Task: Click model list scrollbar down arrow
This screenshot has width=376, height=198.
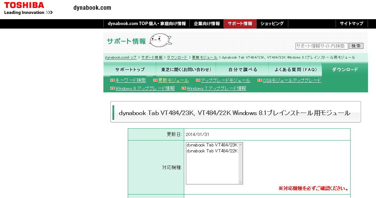Action: tap(241, 182)
